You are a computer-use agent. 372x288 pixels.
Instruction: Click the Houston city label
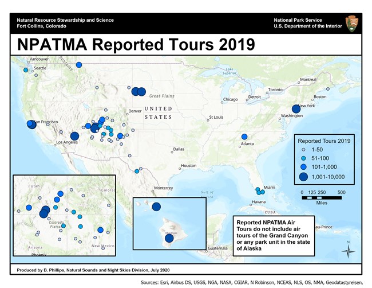188,166
